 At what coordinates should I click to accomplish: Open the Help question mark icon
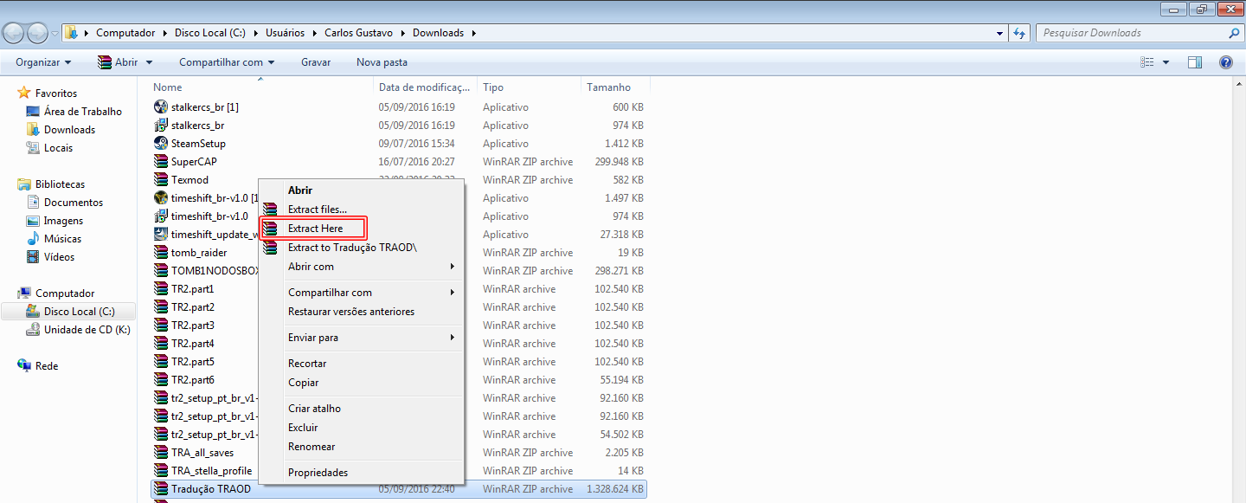click(x=1225, y=62)
